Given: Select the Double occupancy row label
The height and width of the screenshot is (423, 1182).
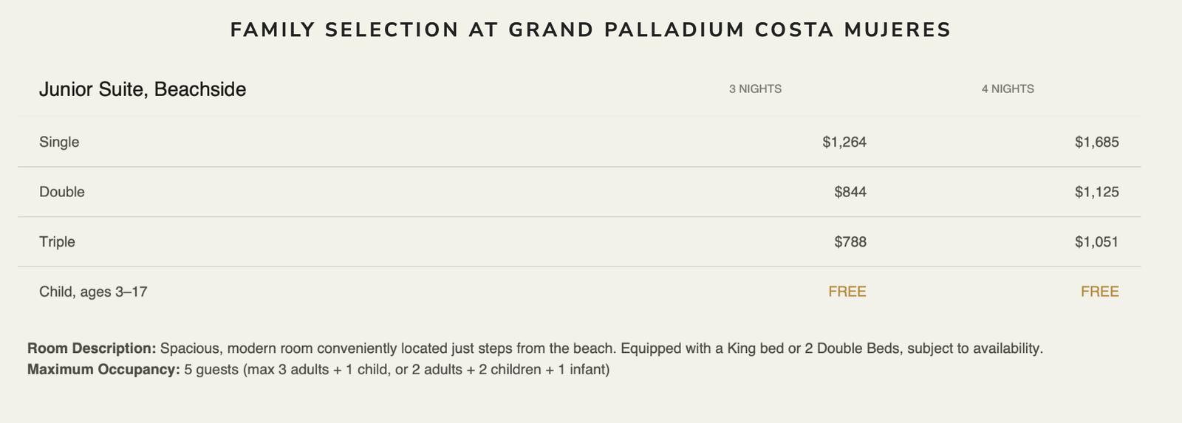Looking at the screenshot, I should point(62,192).
